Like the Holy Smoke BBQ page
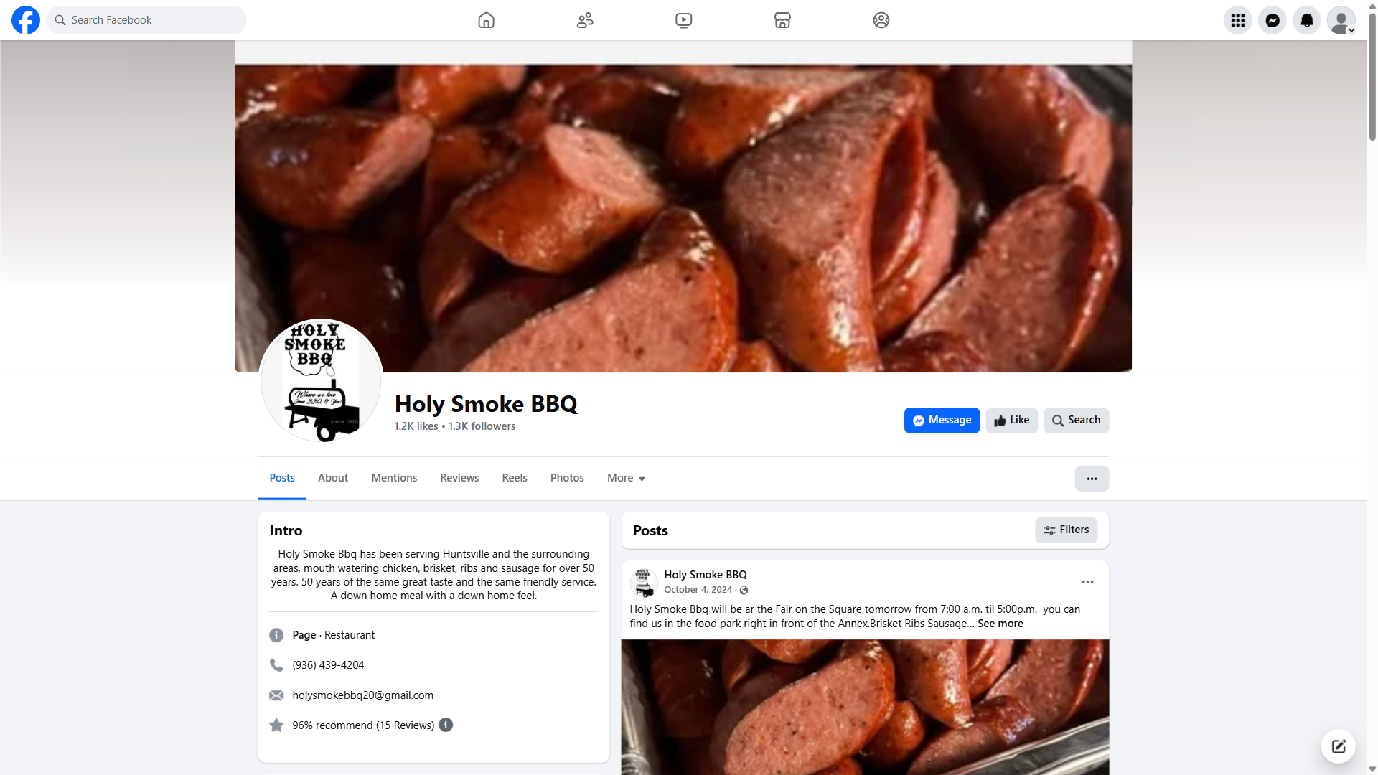The width and height of the screenshot is (1378, 775). click(x=1011, y=421)
